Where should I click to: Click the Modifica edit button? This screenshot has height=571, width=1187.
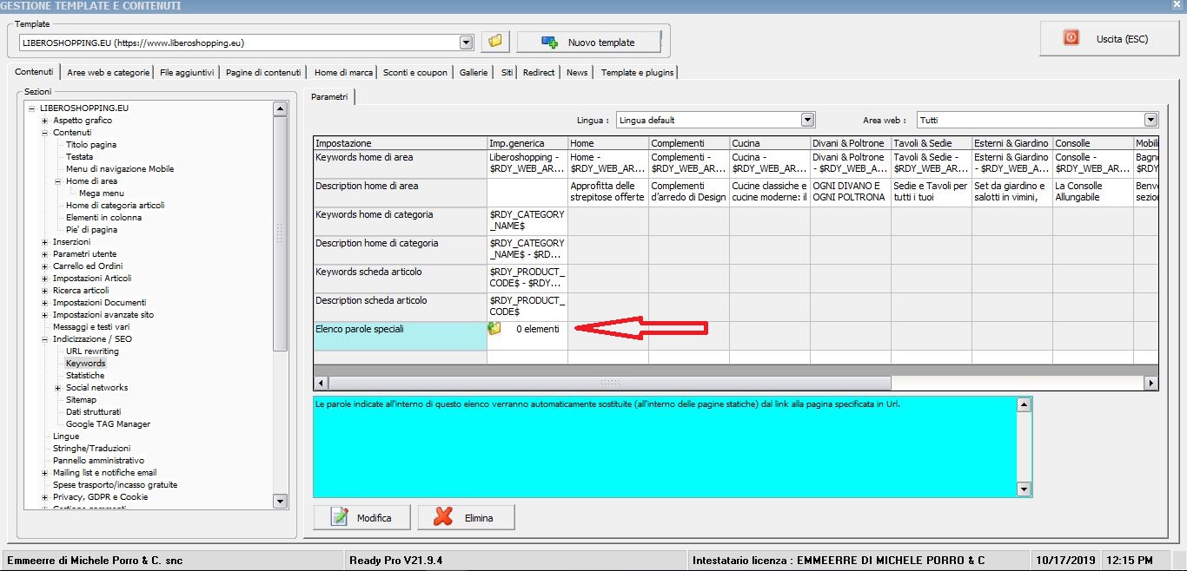point(361,518)
